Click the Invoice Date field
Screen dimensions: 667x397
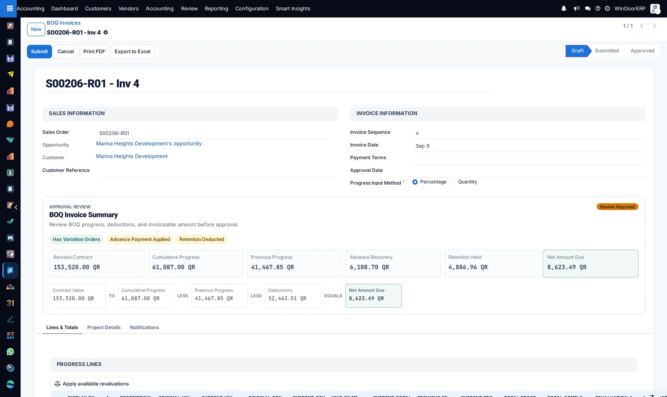click(529, 146)
